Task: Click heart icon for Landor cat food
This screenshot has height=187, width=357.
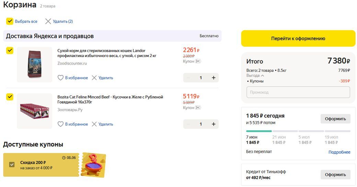Action: click(60, 78)
